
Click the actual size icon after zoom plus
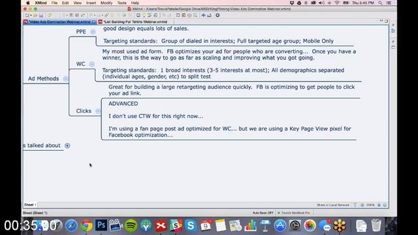point(385,205)
